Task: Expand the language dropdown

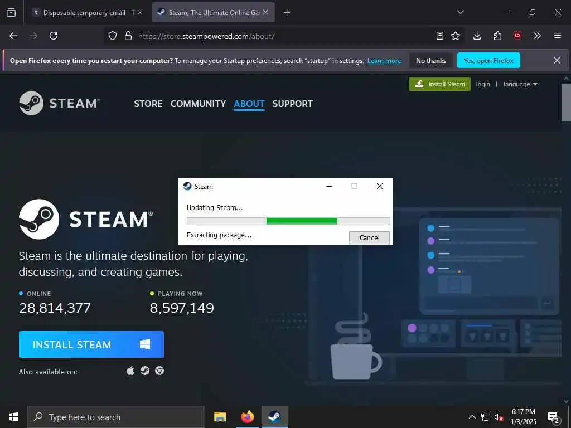Action: pyautogui.click(x=520, y=84)
